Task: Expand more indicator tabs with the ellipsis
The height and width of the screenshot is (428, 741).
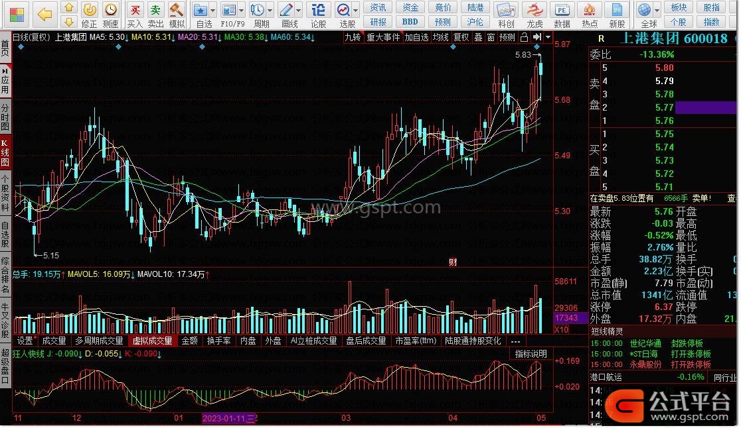Action: [x=515, y=341]
